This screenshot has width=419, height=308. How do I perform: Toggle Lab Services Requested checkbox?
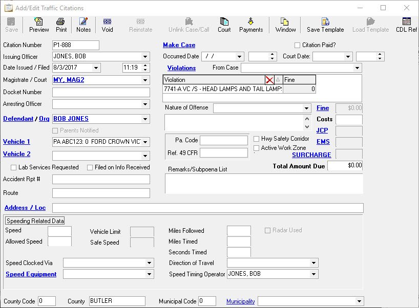14,167
